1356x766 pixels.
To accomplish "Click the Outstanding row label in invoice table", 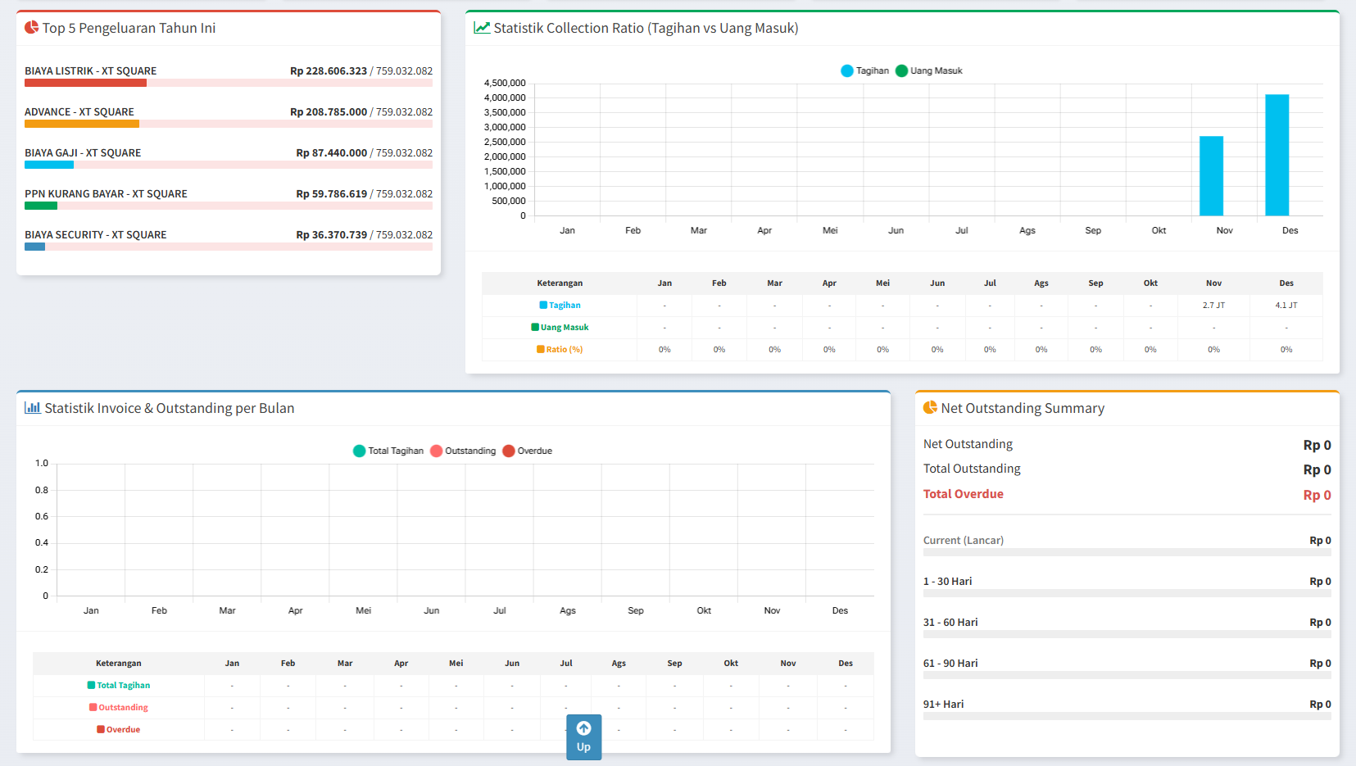I will [119, 708].
